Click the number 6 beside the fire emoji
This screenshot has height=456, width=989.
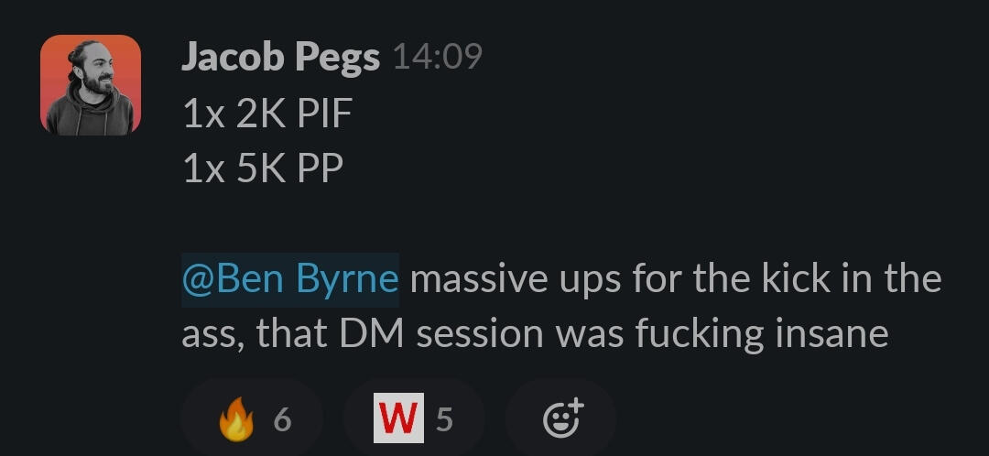point(283,419)
